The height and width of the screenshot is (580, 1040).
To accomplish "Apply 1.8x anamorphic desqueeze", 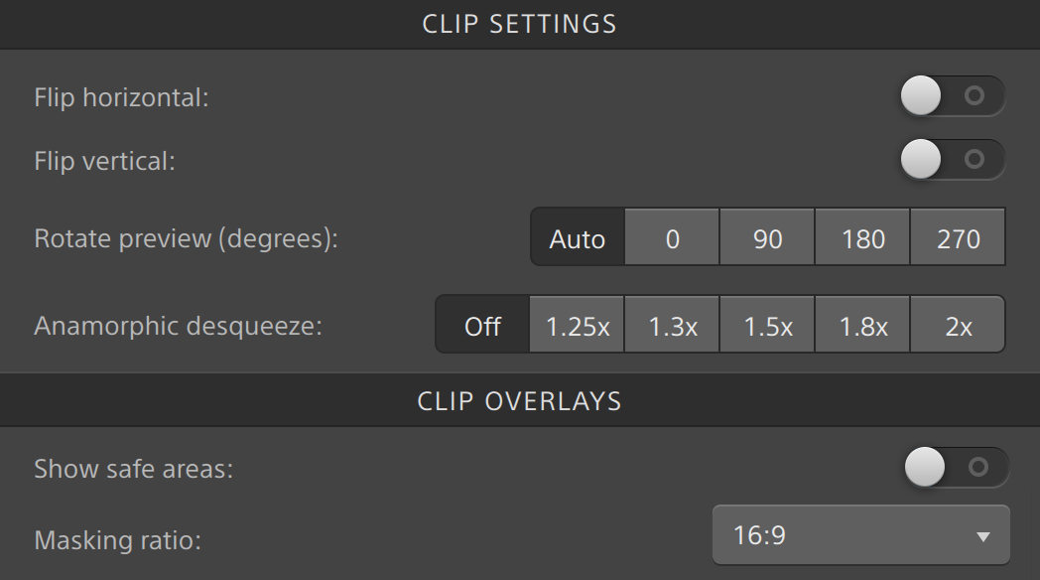I will [862, 325].
